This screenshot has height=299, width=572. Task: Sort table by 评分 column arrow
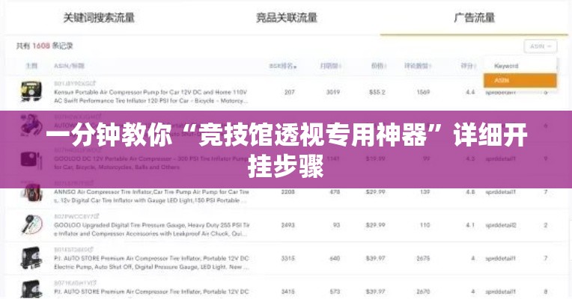point(475,67)
